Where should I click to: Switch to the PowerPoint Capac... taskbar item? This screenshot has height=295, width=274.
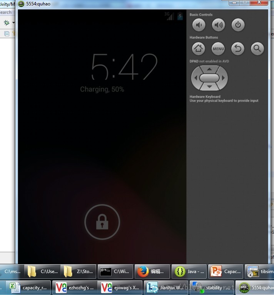pyautogui.click(x=226, y=271)
